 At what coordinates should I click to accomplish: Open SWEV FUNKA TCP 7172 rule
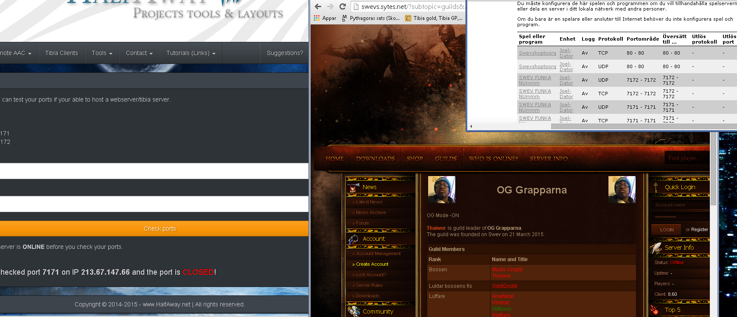point(535,94)
